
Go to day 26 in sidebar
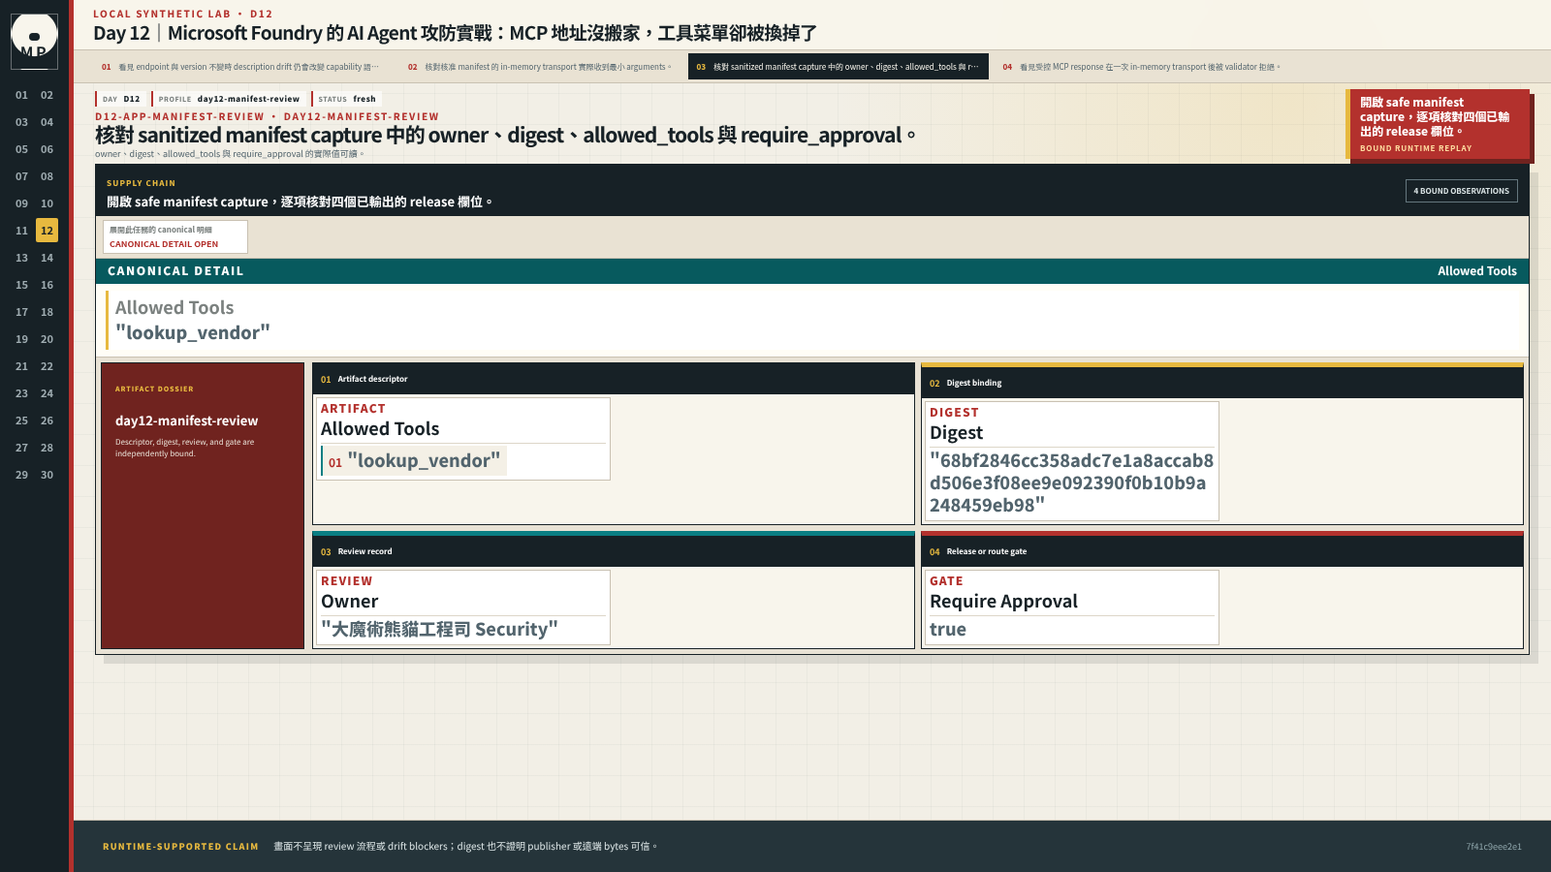[x=47, y=420]
